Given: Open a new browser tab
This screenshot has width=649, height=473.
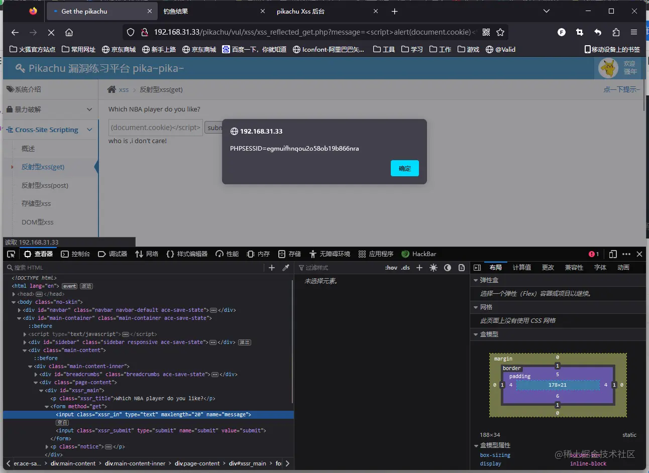Looking at the screenshot, I should click(395, 11).
